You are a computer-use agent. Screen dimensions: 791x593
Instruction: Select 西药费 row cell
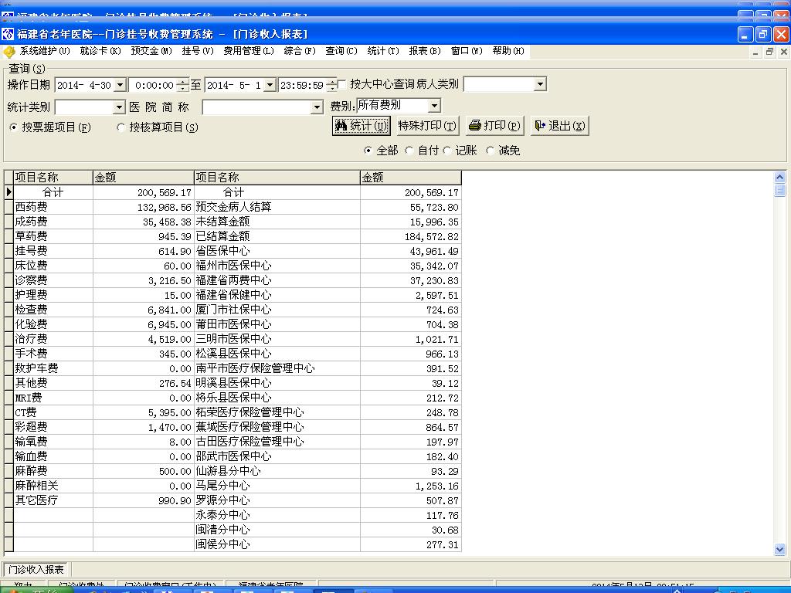[x=53, y=207]
